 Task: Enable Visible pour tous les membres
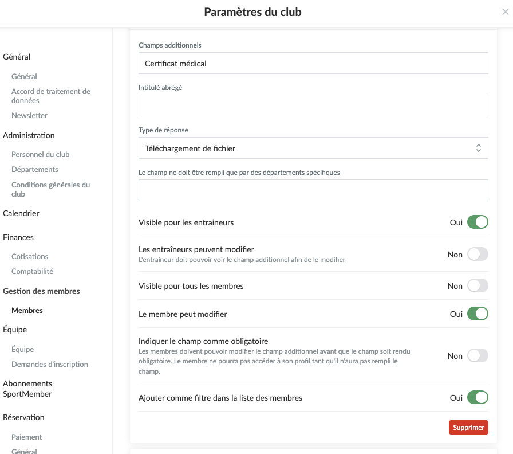pyautogui.click(x=478, y=285)
